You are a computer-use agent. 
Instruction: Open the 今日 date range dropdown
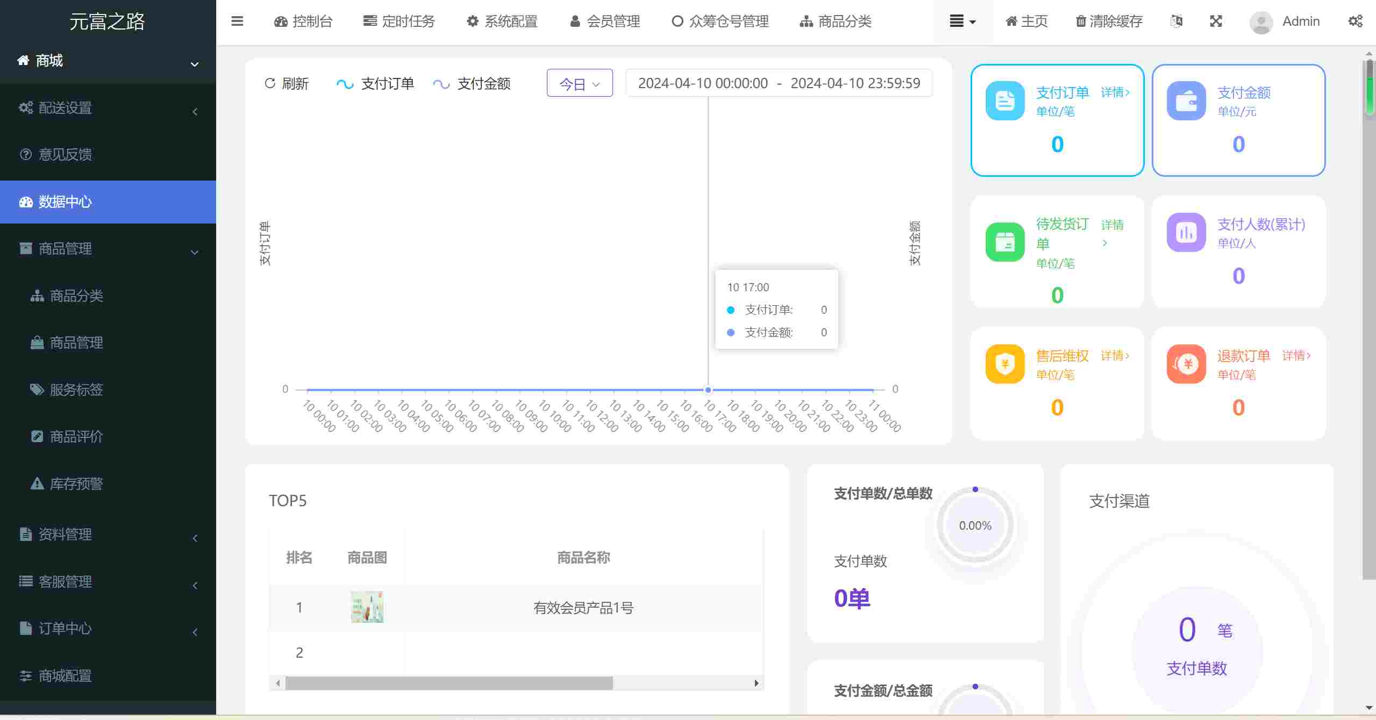coord(579,84)
